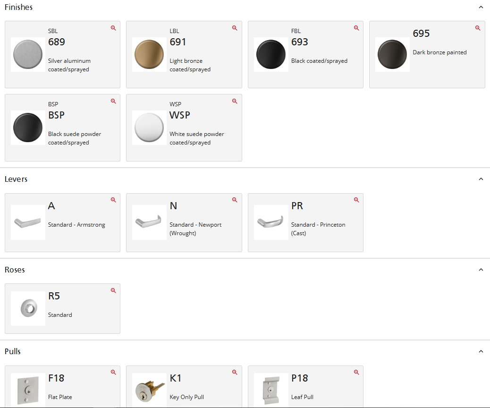Zoom the R5 Standard rose image
Screen dimensions: 490x408
click(x=113, y=290)
